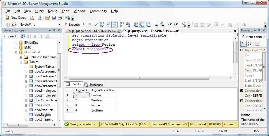
Task: Select the Results tab
Action: coord(74,84)
